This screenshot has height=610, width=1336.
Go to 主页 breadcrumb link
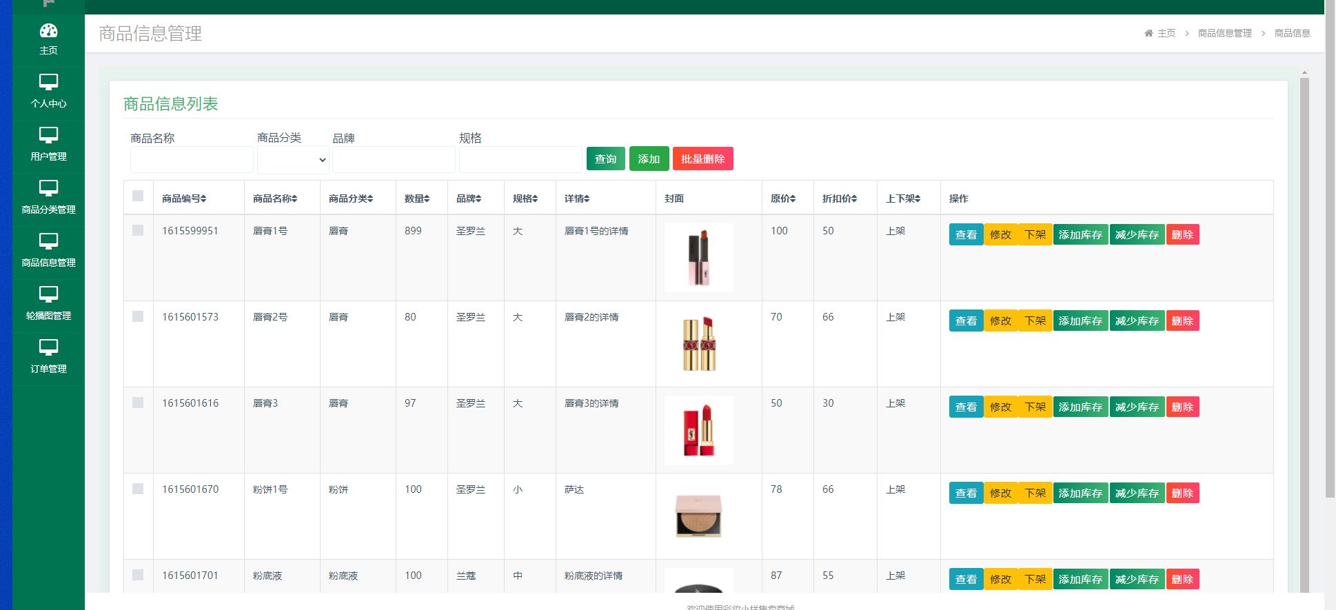click(1166, 33)
